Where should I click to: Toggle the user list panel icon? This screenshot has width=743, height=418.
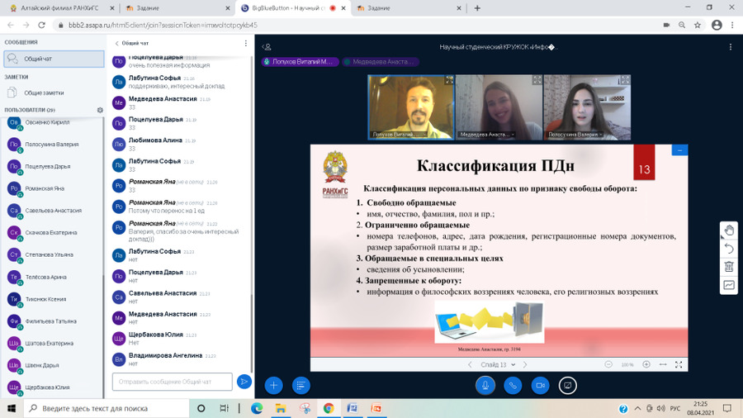click(x=267, y=47)
